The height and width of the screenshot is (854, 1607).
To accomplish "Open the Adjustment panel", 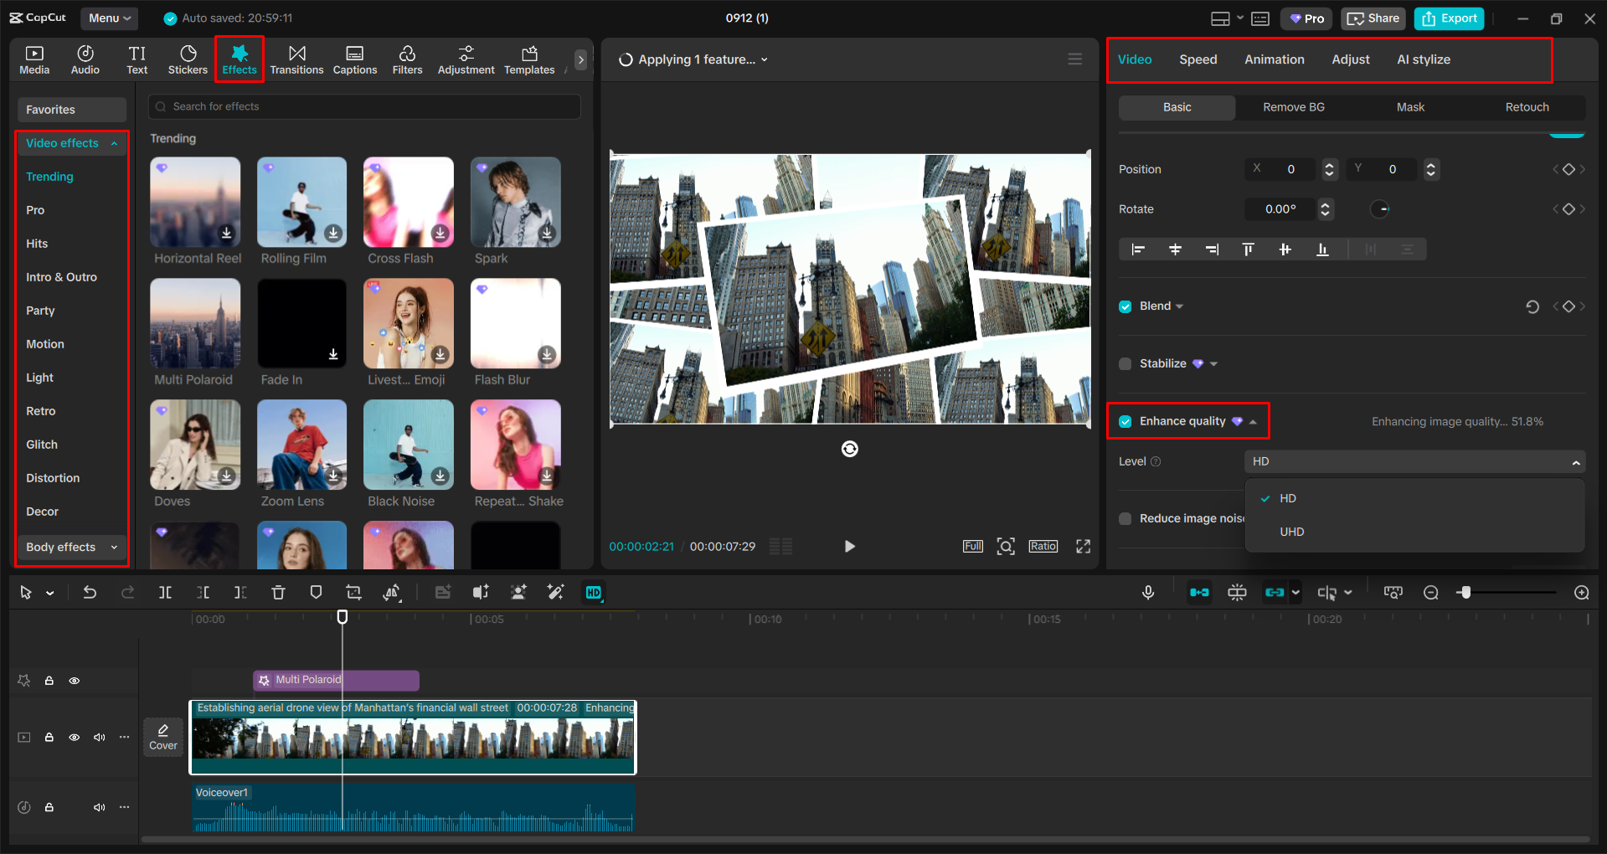I will point(466,59).
